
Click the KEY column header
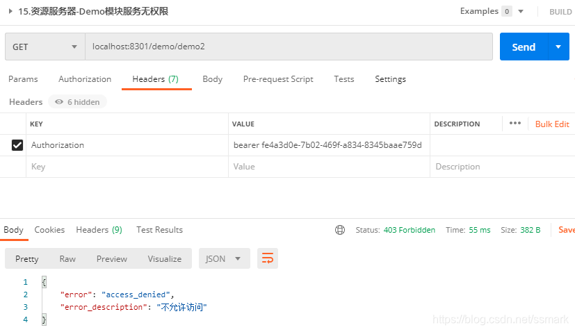[x=36, y=124]
